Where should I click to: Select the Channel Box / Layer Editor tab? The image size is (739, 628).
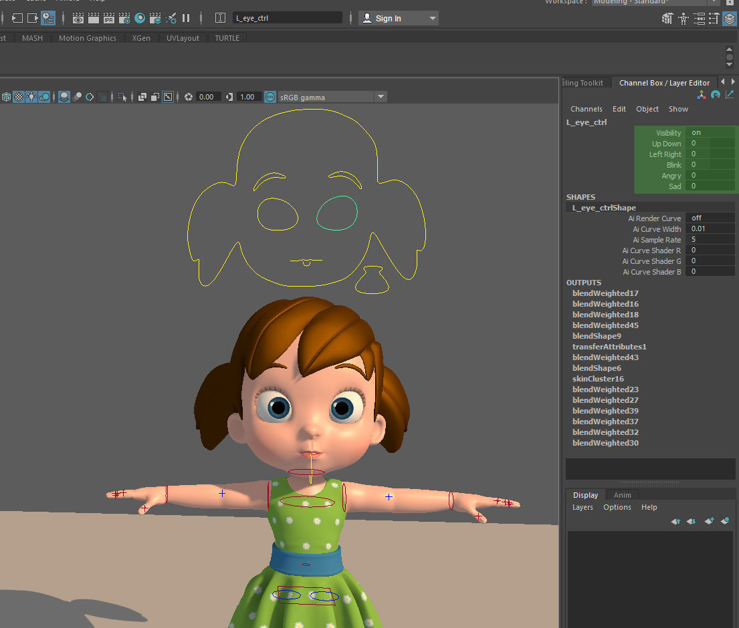[665, 83]
